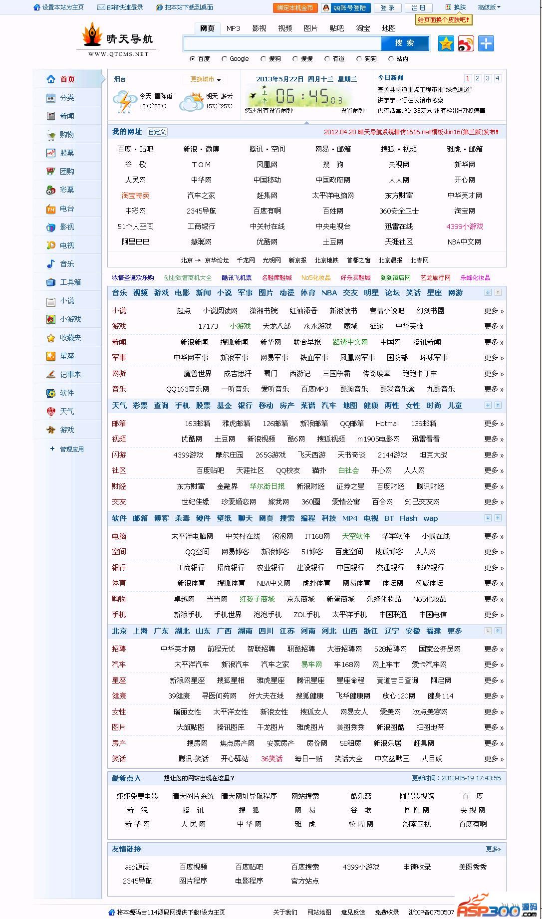The image size is (542, 919).
Task: Open sidebar 小说 novel icon
Action: pos(50,301)
